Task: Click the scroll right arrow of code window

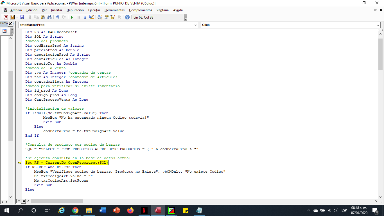Action: [x=376, y=201]
